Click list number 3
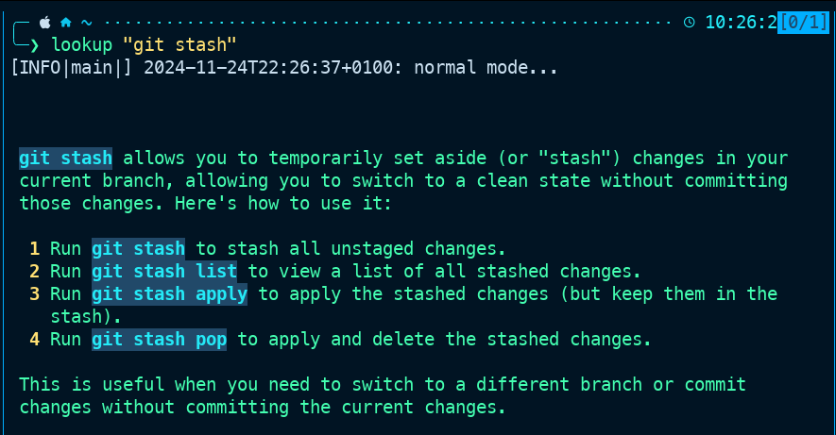The width and height of the screenshot is (836, 435). pos(35,293)
